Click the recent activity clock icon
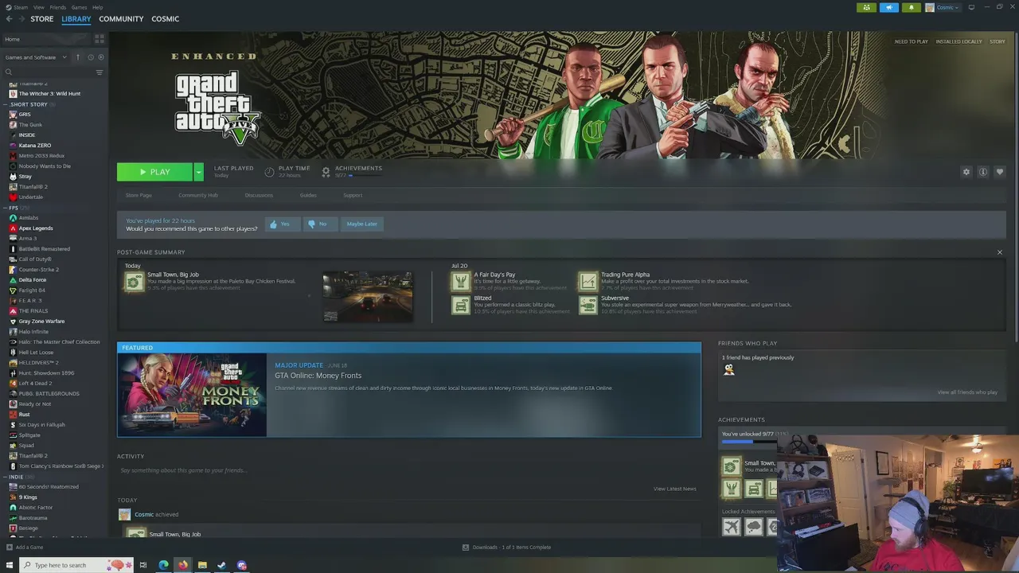The image size is (1019, 573). [x=90, y=57]
